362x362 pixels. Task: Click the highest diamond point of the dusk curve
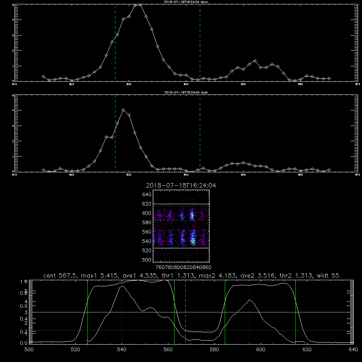[x=123, y=110]
